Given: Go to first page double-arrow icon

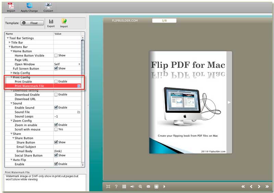Looking at the screenshot, I should [x=243, y=187].
